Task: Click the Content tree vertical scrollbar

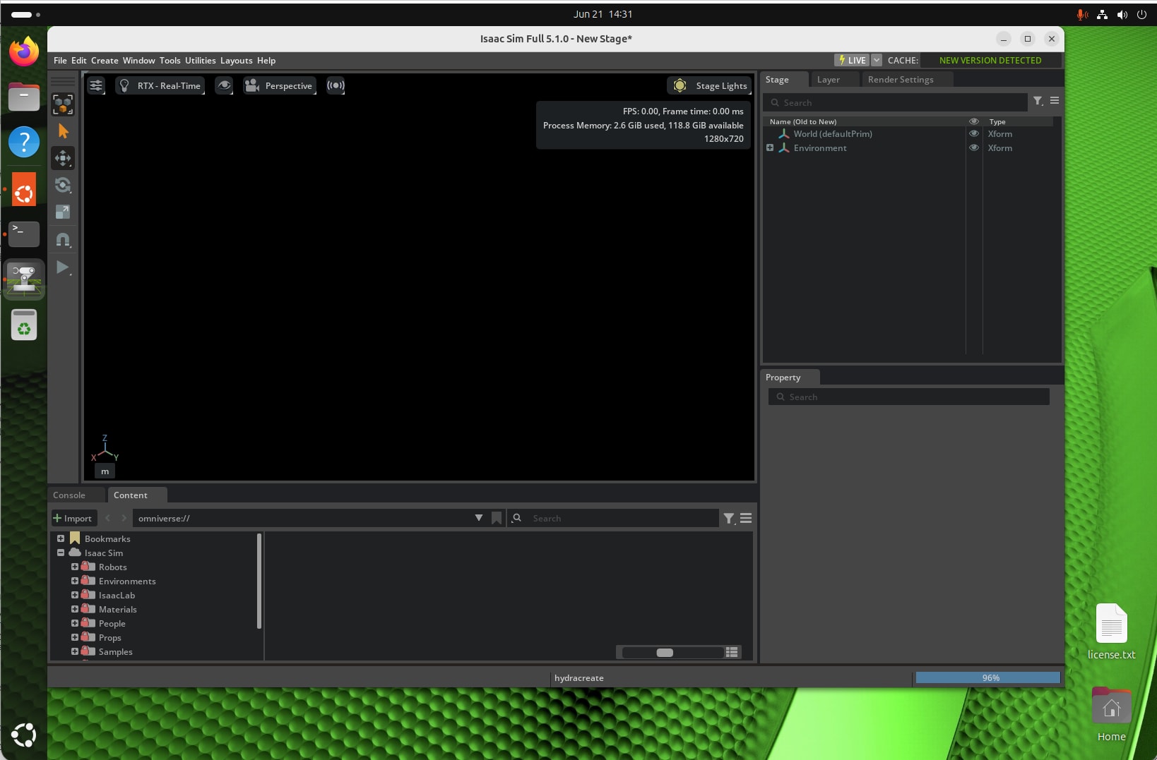Action: 259,581
